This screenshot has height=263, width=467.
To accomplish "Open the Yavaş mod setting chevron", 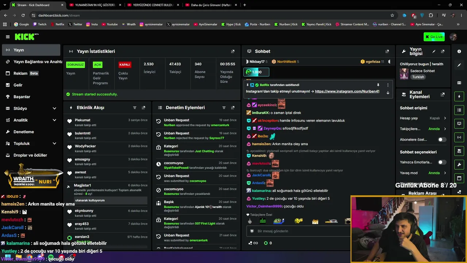I will pos(445,173).
